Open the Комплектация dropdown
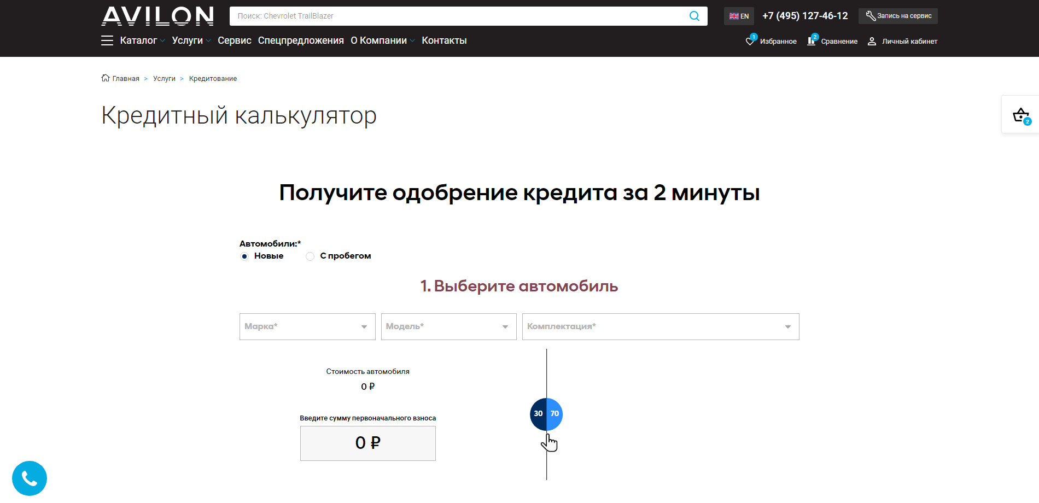Screen dimensions: 1039x503 coord(661,326)
